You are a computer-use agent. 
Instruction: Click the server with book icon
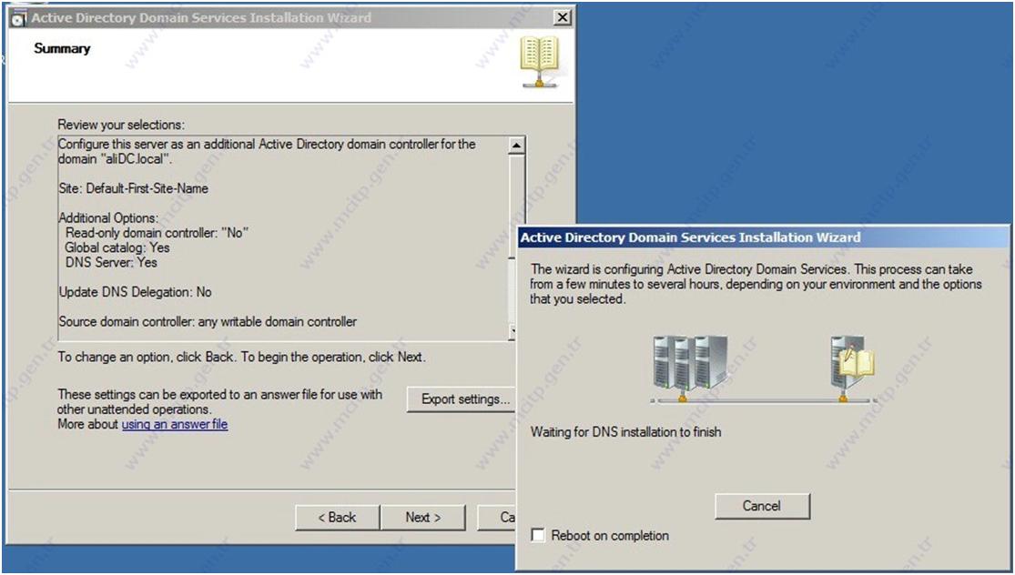(x=851, y=368)
